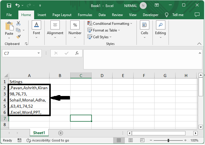Switch to the Home tab
Image resolution: width=205 pixels, height=145 pixels.
[x=26, y=15]
